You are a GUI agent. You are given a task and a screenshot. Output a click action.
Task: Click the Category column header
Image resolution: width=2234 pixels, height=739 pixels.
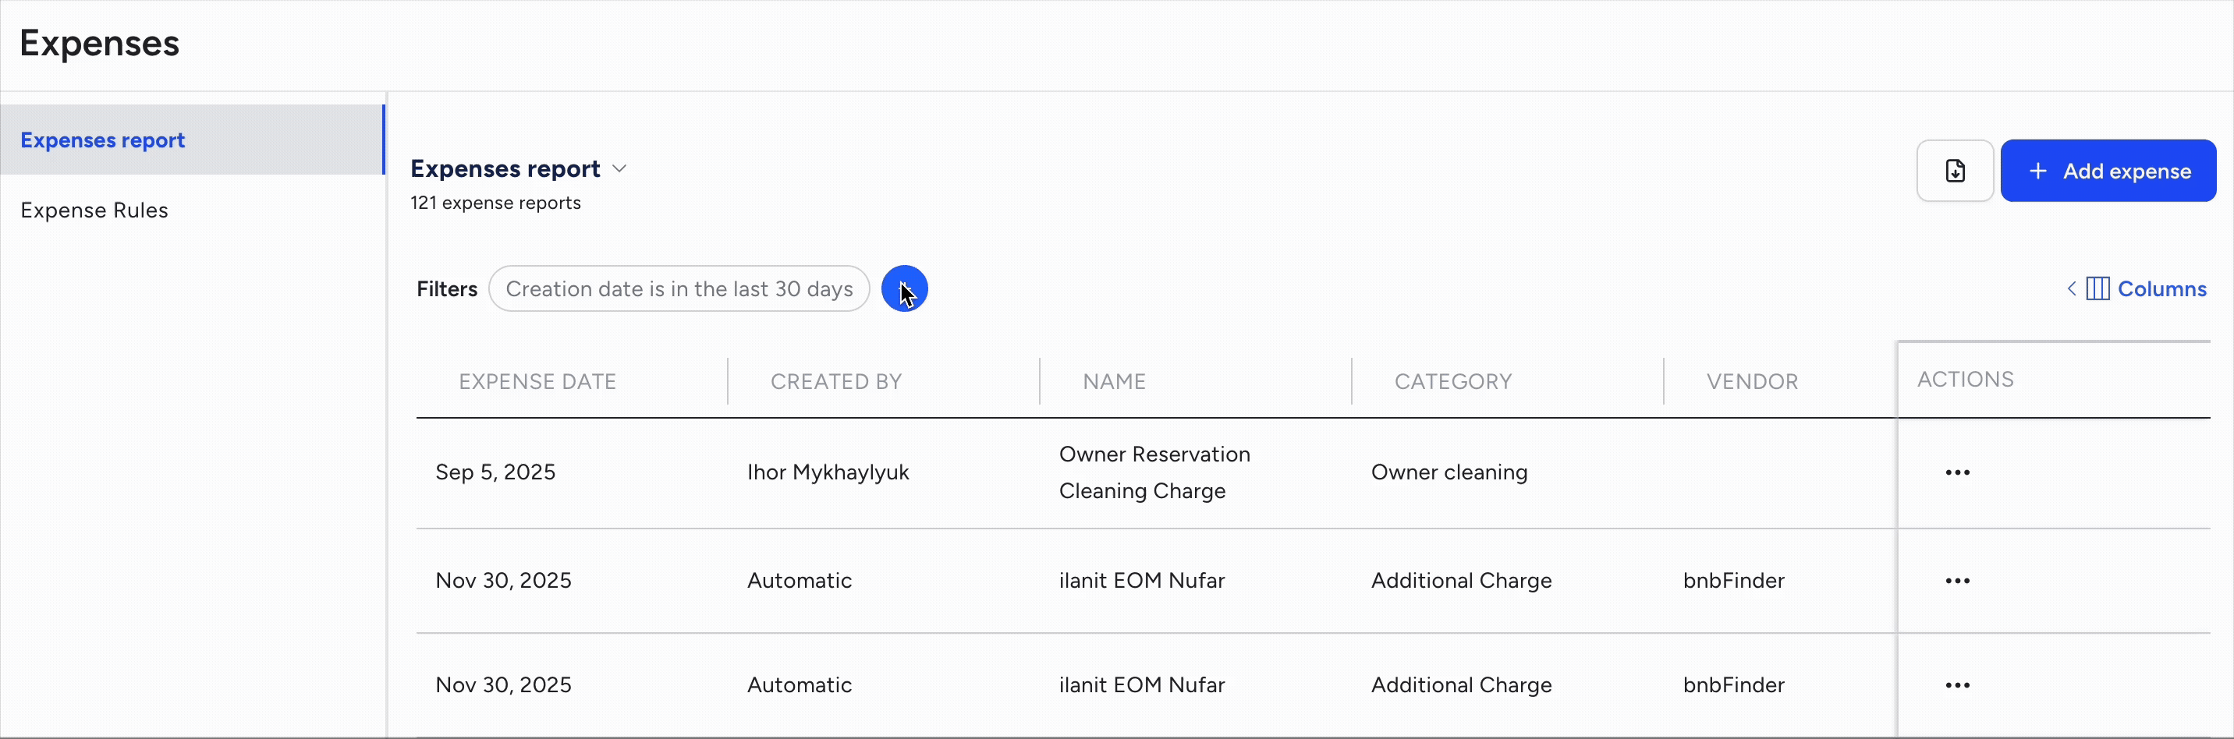[1452, 381]
